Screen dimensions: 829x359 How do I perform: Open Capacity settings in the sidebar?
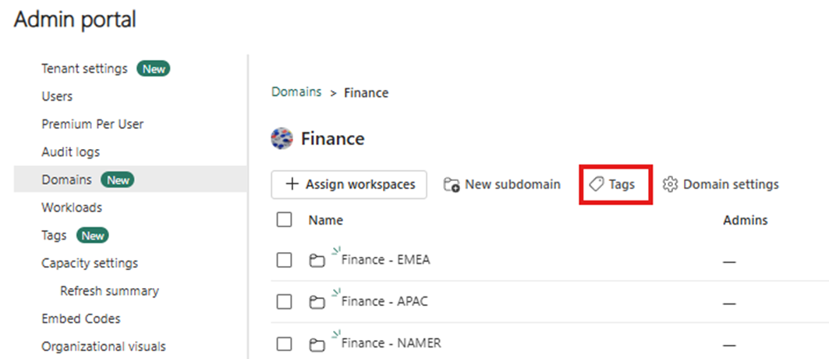click(90, 263)
